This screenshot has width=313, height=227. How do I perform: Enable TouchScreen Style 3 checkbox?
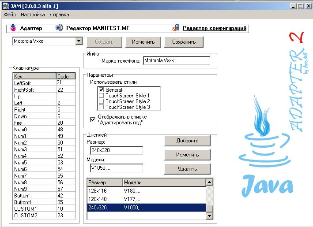point(101,107)
